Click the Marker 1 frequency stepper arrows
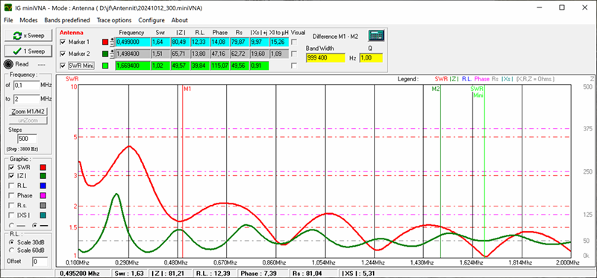 tap(113, 42)
